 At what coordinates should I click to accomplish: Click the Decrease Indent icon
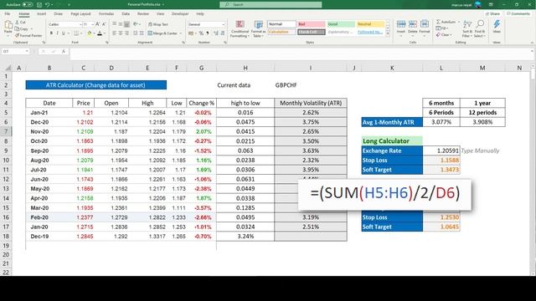click(136, 33)
